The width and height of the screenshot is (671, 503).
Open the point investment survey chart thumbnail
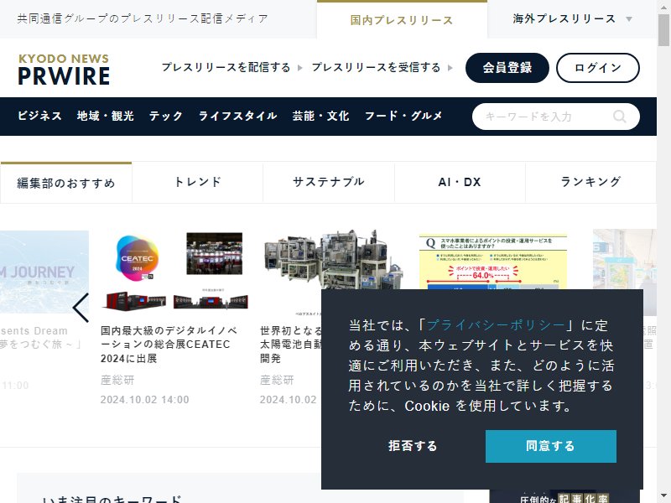tap(493, 261)
